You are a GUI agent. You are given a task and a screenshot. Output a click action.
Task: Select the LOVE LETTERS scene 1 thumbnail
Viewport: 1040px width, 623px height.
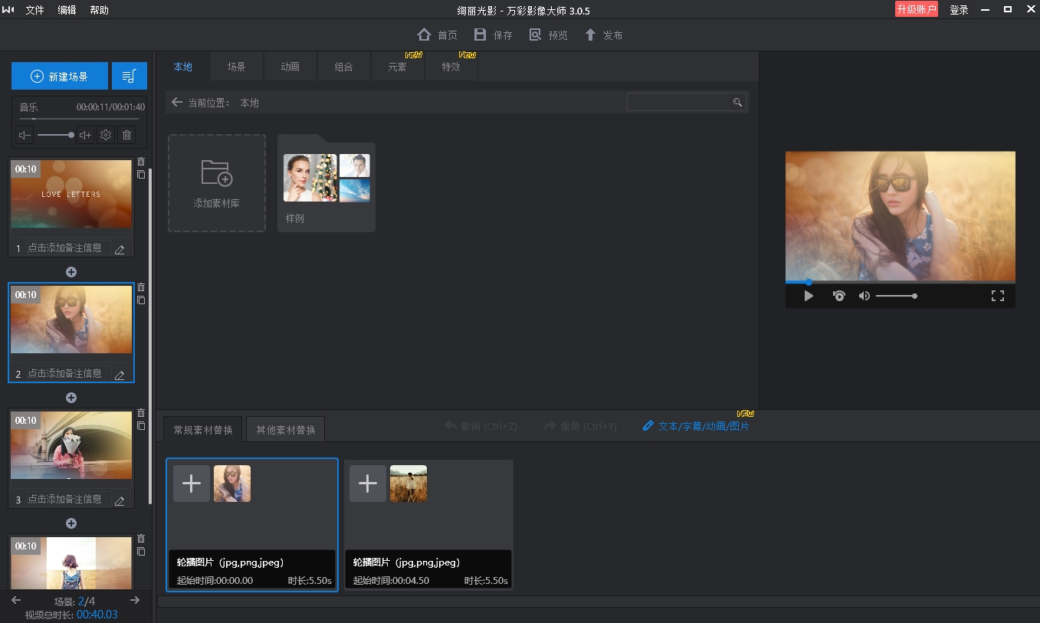pos(71,194)
